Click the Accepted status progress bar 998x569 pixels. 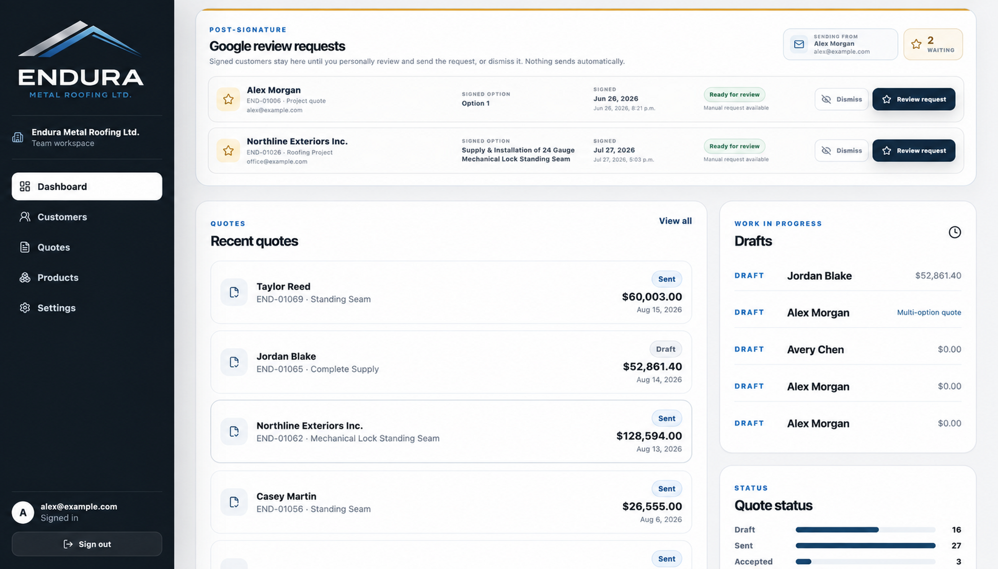click(x=865, y=562)
